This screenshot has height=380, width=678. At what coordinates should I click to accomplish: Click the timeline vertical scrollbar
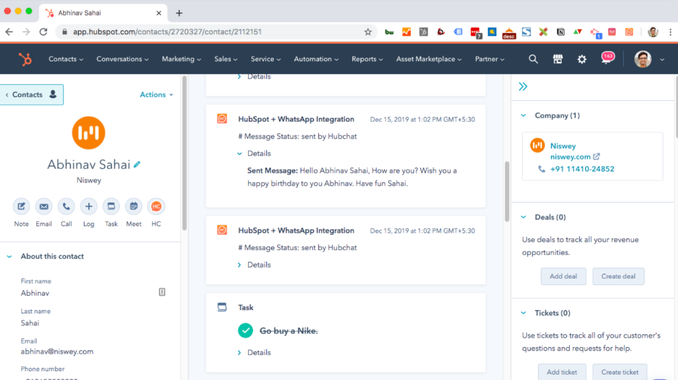[x=506, y=192]
